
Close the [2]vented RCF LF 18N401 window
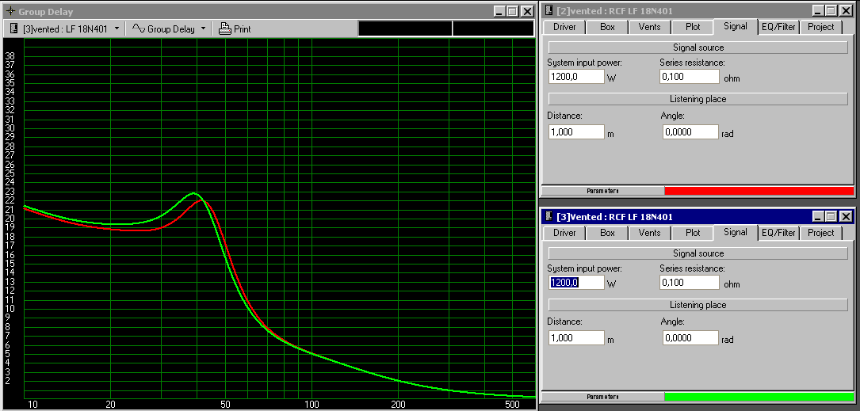tap(846, 10)
